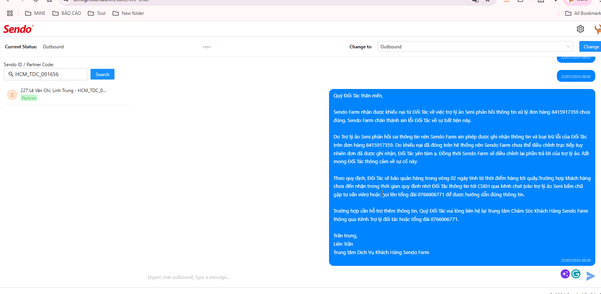Click the Trung tâm Dịch Vụ Khách Hàng line
This screenshot has height=294, width=601.
381,253
